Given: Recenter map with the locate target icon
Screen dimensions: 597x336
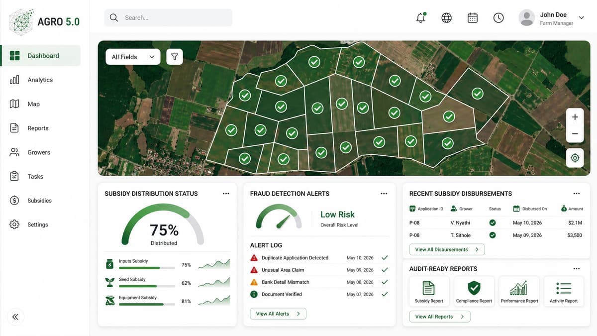Looking at the screenshot, I should click(x=575, y=158).
